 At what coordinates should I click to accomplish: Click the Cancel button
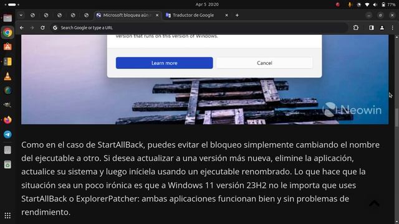pos(264,63)
